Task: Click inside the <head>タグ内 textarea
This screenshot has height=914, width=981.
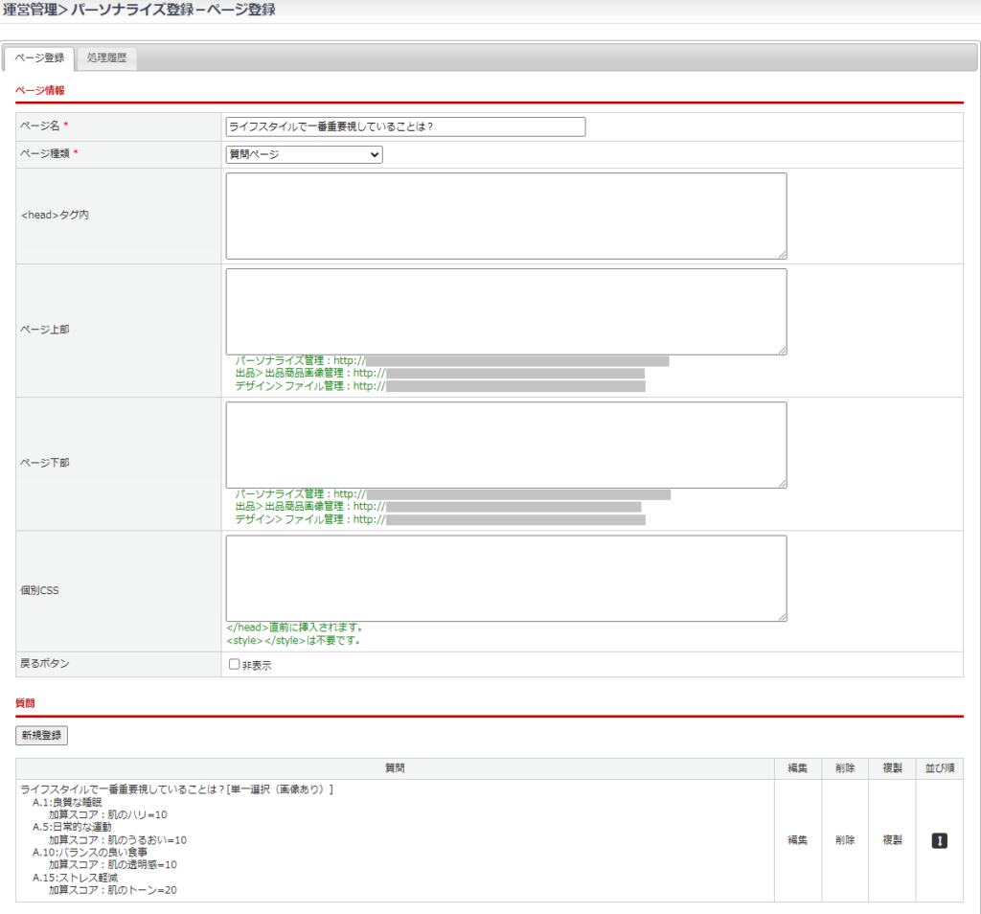Action: coord(506,216)
